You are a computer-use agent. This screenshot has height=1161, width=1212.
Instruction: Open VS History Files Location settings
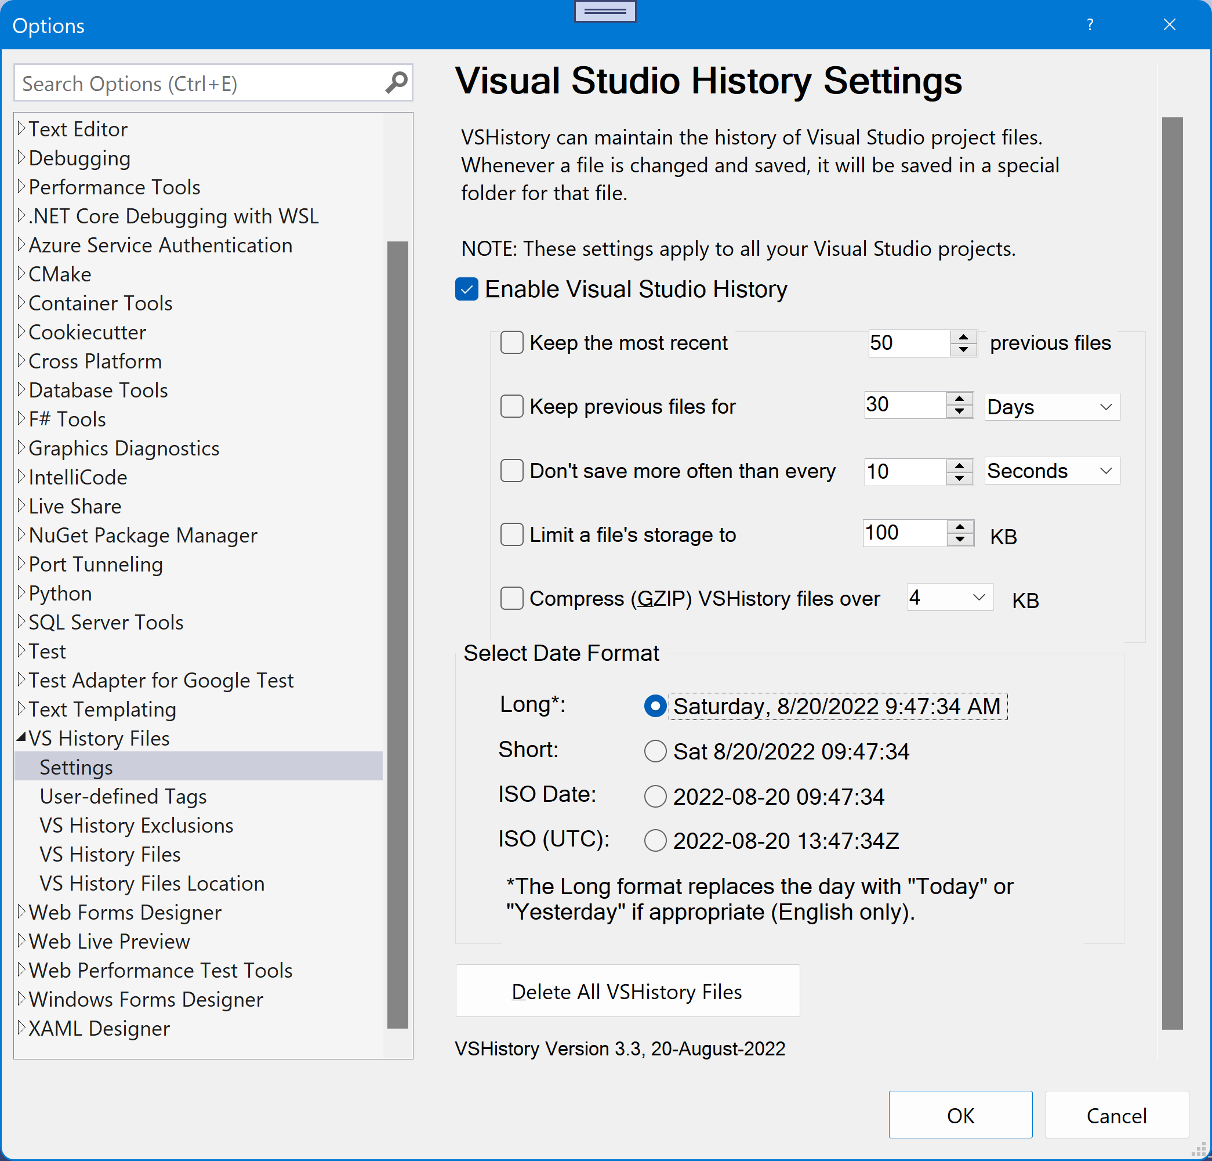[151, 883]
